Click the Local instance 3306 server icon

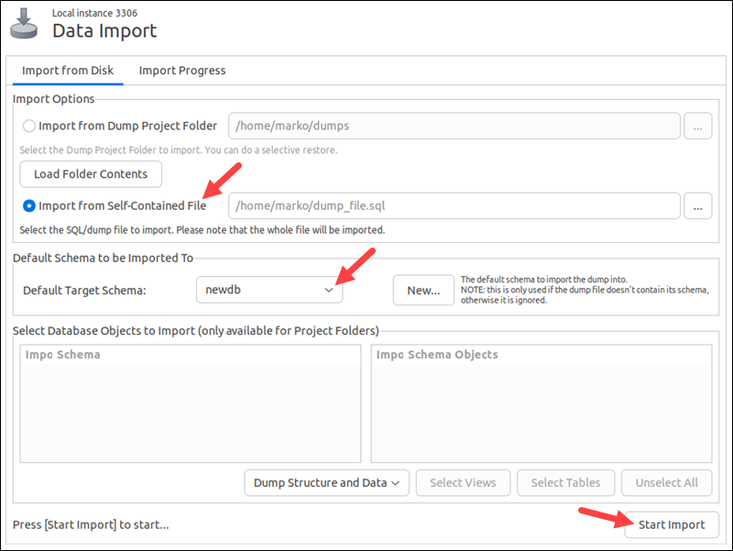[x=23, y=25]
